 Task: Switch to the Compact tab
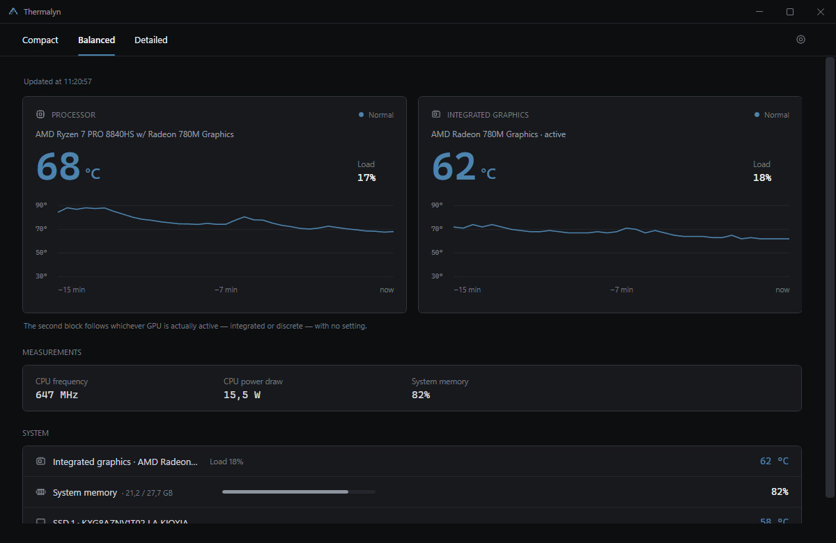[40, 40]
